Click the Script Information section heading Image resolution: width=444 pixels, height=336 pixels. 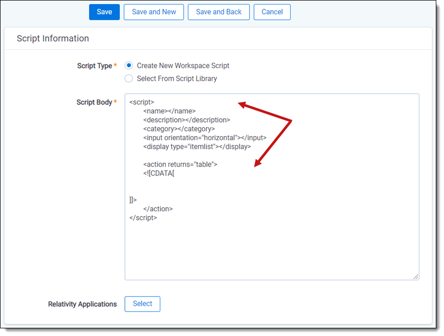click(x=53, y=38)
